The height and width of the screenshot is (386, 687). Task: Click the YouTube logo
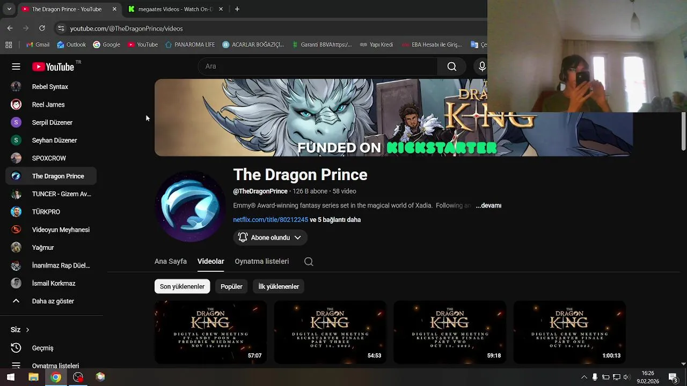pyautogui.click(x=53, y=66)
